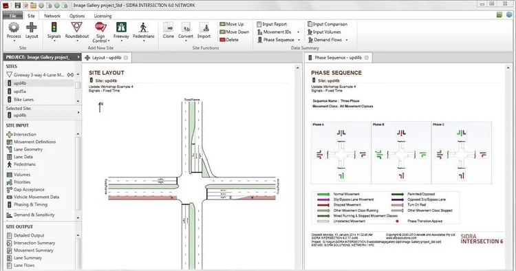The image size is (516, 271).
Task: Click the Process gear icon
Action: click(14, 28)
